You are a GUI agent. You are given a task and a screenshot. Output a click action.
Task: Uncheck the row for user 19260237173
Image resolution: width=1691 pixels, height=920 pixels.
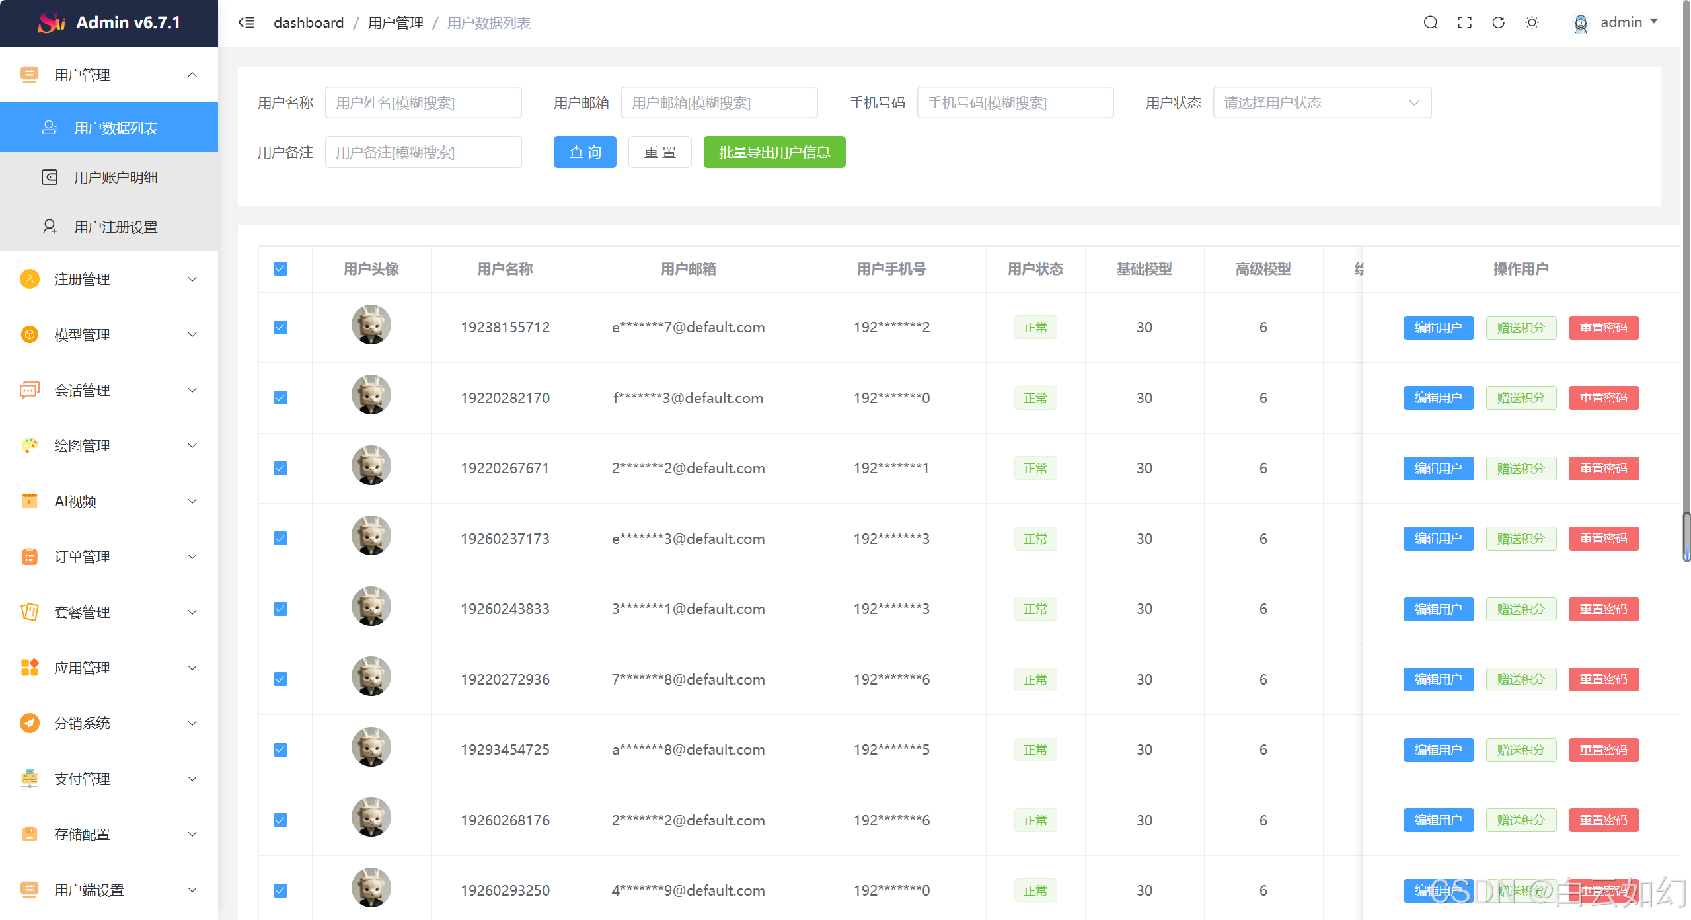coord(280,538)
